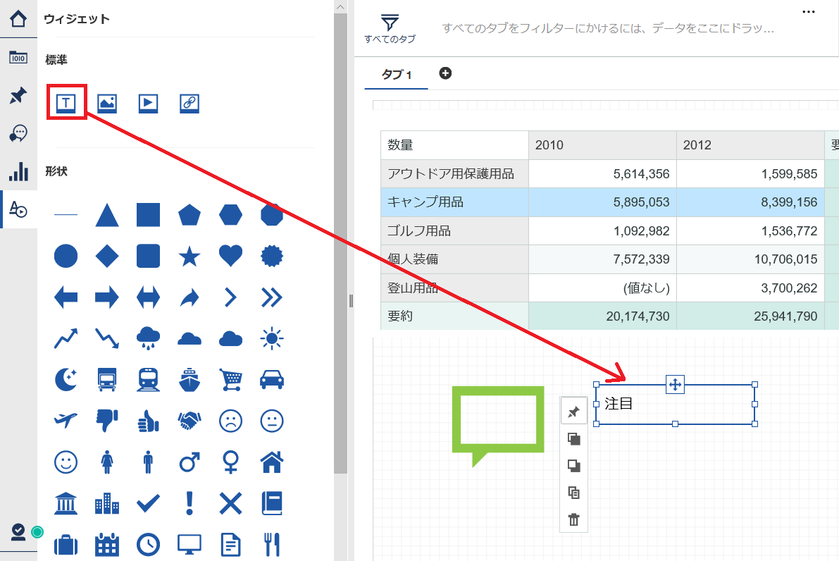This screenshot has width=839, height=561.
Task: Duplicate the selected text widget
Action: pos(573,493)
